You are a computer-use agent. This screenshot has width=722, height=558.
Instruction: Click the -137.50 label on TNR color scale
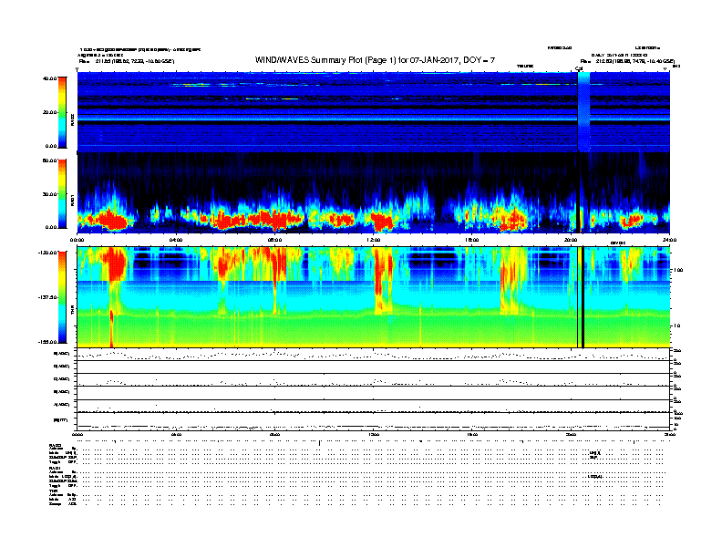(x=46, y=297)
